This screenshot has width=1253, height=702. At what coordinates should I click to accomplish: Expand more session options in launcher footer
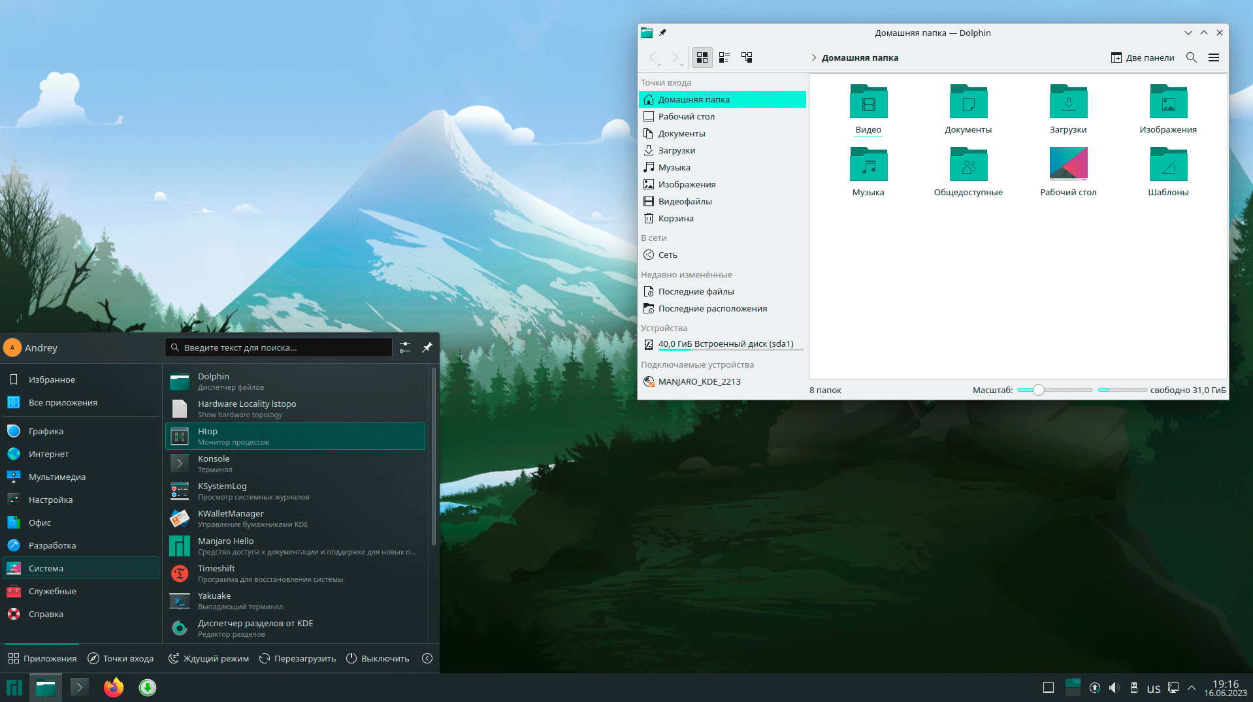[427, 658]
